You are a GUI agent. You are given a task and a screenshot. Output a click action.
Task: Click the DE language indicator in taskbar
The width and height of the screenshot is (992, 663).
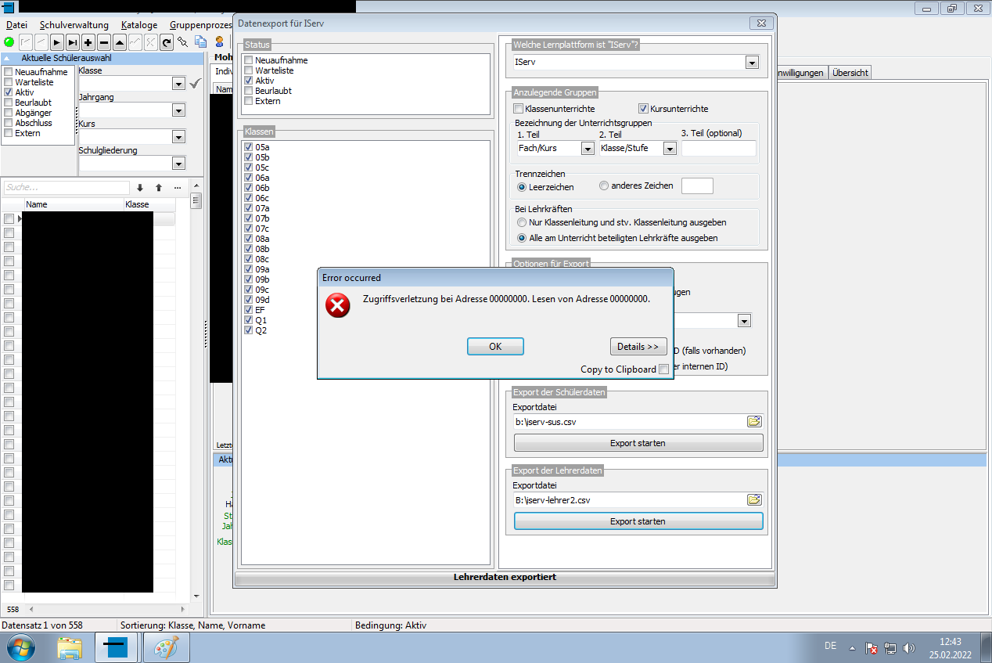pos(830,646)
